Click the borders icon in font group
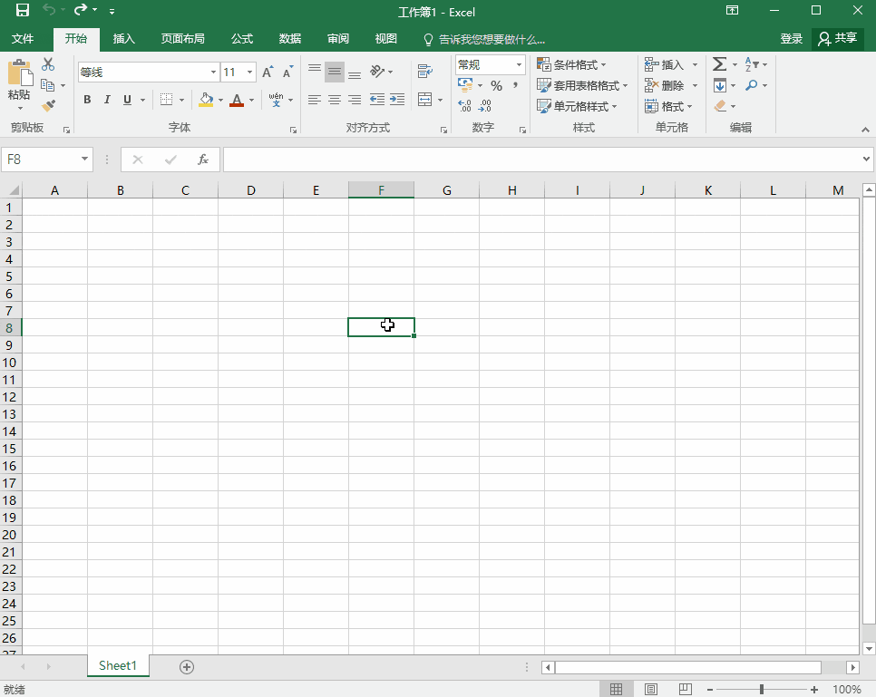Screen dimensions: 876x697 coord(167,100)
